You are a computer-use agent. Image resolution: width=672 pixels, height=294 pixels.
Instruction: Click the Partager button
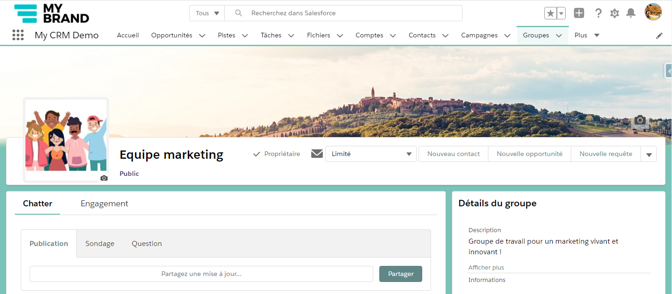tap(401, 274)
